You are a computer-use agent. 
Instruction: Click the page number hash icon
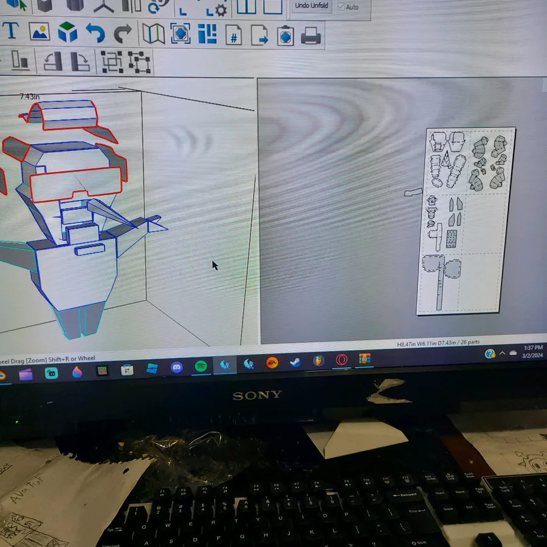coord(233,35)
